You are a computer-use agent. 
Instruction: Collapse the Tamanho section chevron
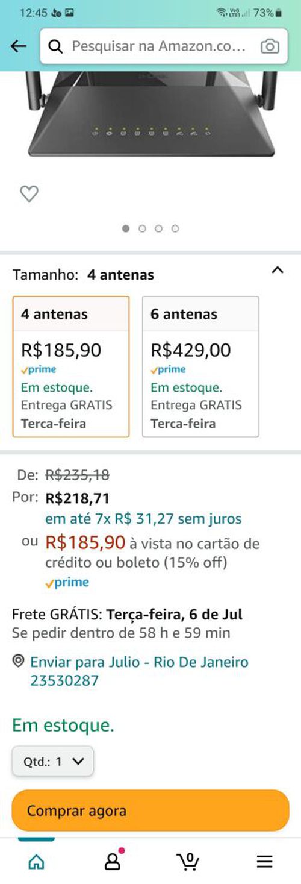tap(277, 271)
